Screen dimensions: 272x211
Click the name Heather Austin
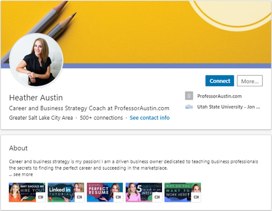36,98
